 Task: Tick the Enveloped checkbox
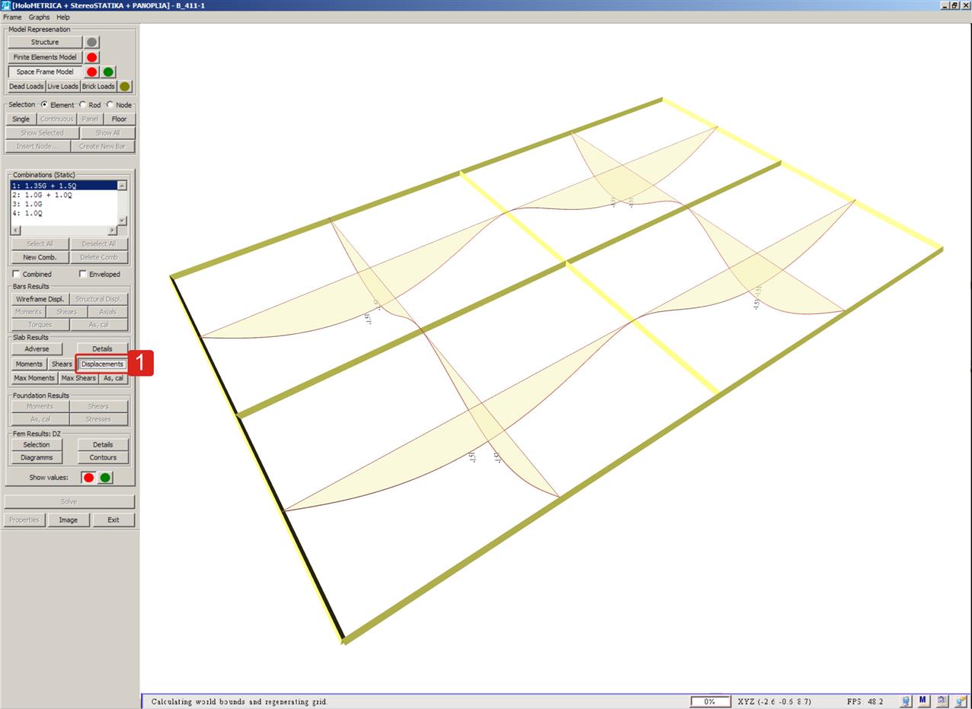point(83,275)
